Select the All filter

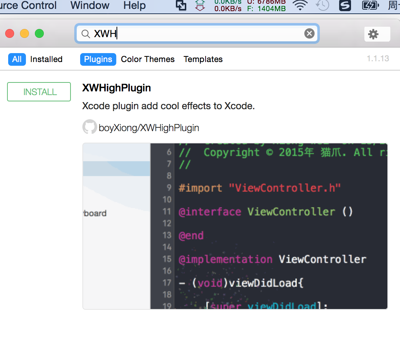coord(17,59)
